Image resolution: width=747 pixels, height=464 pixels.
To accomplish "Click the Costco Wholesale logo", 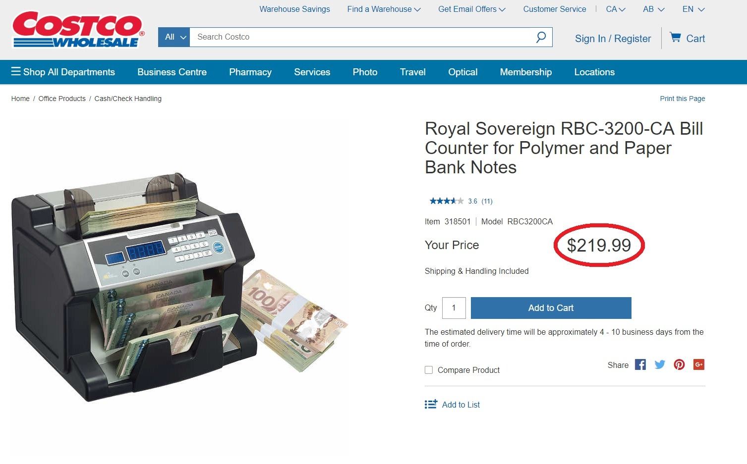I will (78, 30).
